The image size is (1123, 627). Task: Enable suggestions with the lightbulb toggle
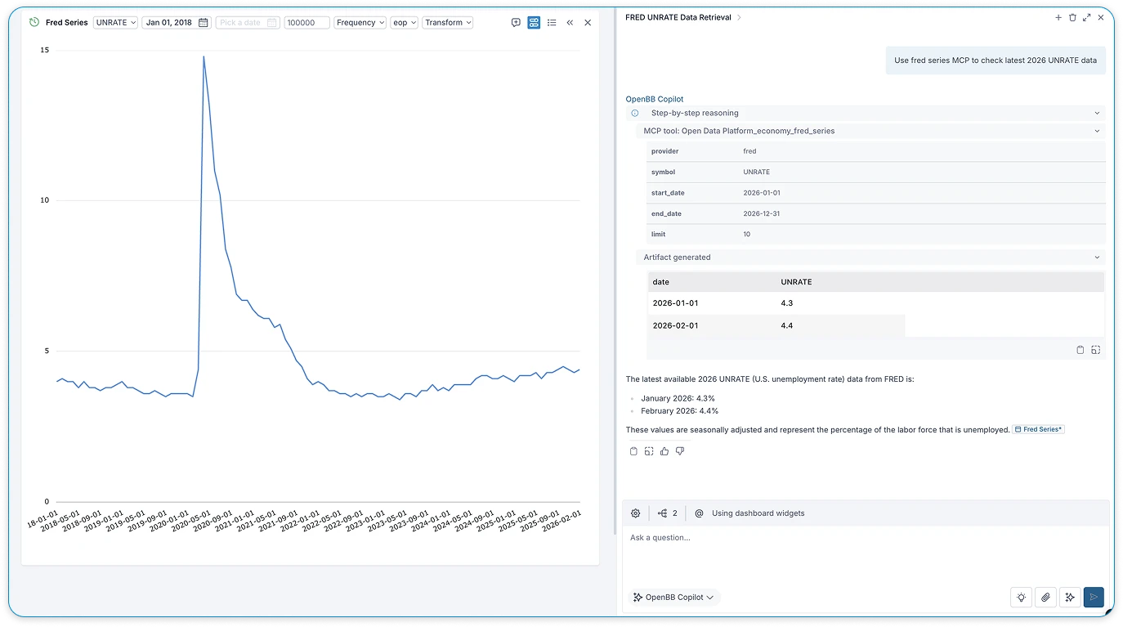tap(1021, 598)
